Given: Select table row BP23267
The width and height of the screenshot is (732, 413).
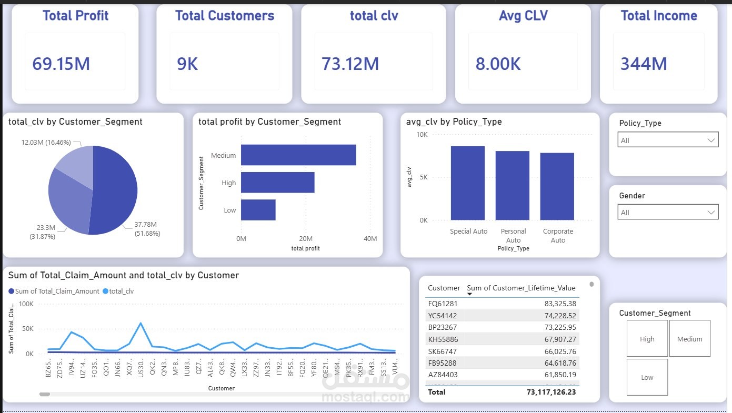Looking at the screenshot, I should click(502, 327).
